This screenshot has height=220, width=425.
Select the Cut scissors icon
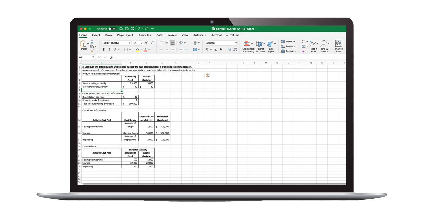point(92,41)
